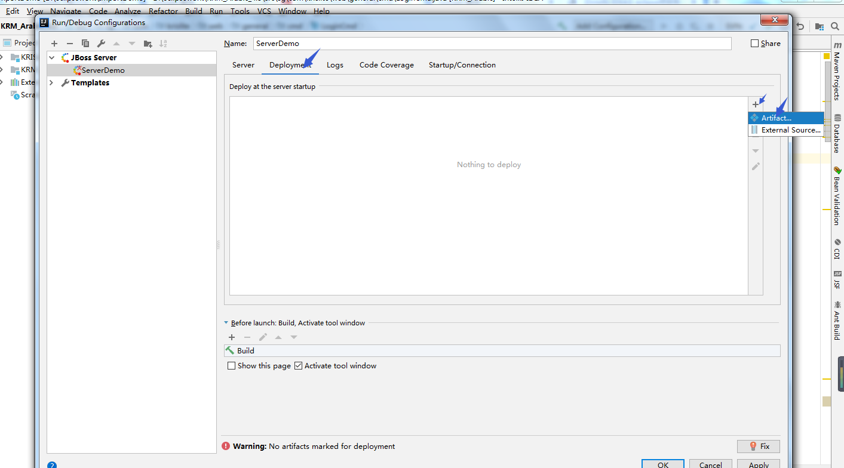Create new configuration folder
The width and height of the screenshot is (844, 468).
point(148,44)
